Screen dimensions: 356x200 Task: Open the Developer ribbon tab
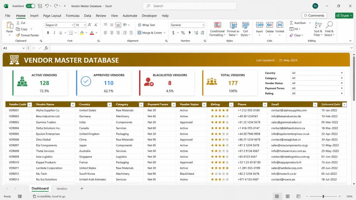coord(149,16)
